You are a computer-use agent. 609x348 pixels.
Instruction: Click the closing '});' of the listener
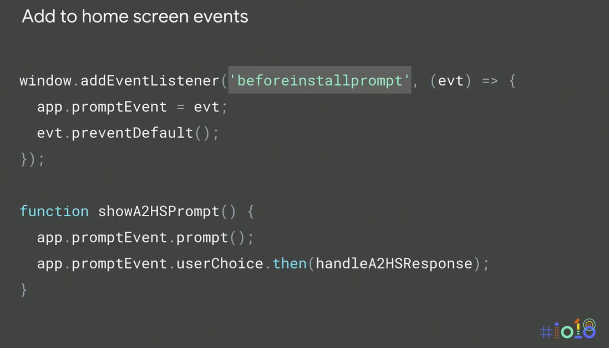click(x=32, y=159)
